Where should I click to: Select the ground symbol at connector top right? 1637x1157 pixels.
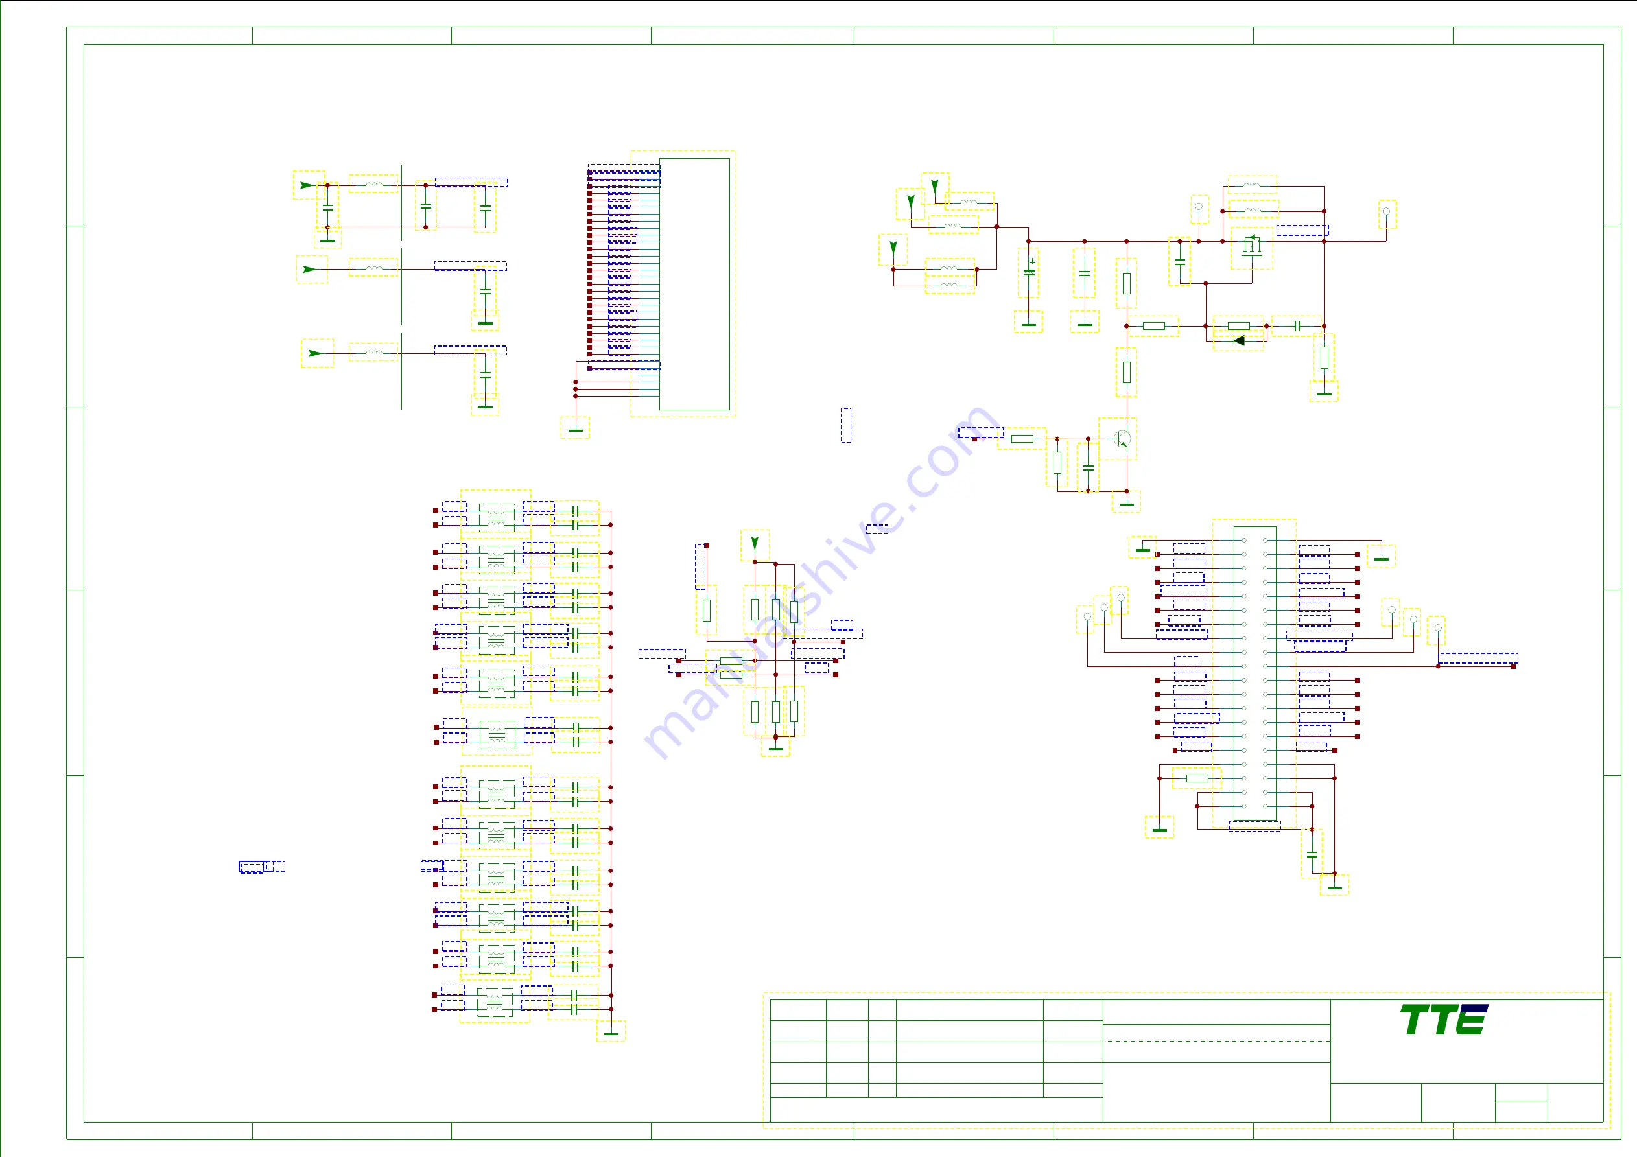[1381, 557]
